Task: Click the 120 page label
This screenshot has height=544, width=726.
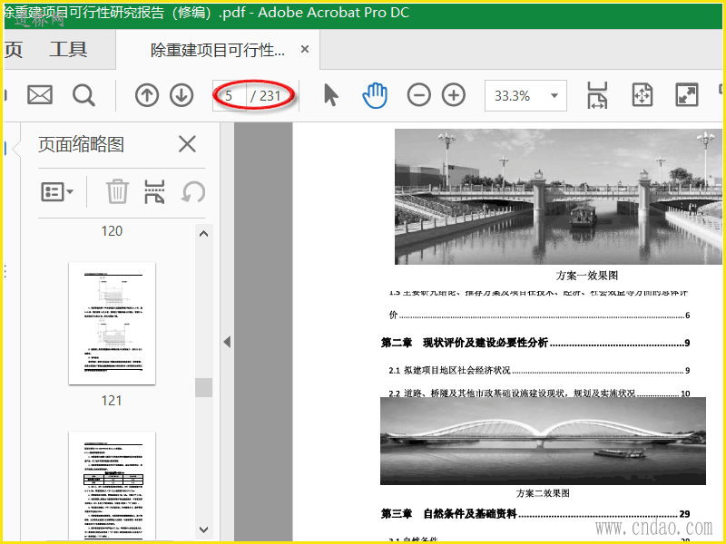Action: click(x=112, y=231)
